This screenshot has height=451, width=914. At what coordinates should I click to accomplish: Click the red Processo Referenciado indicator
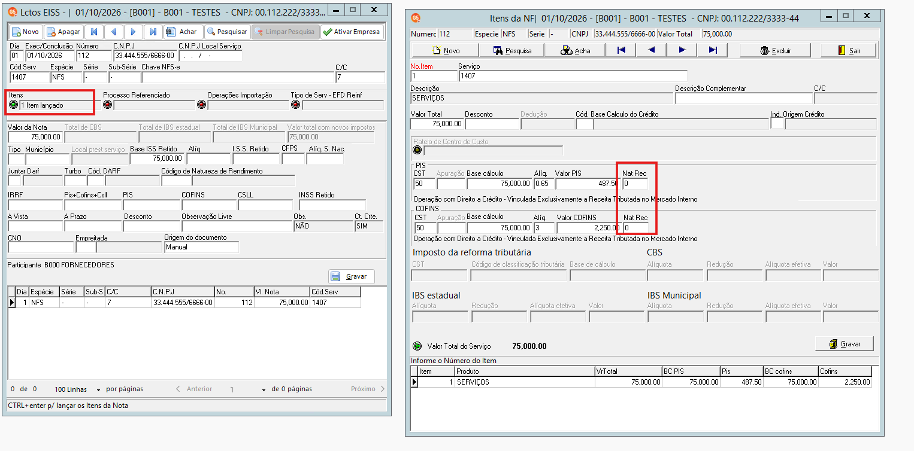tap(108, 105)
